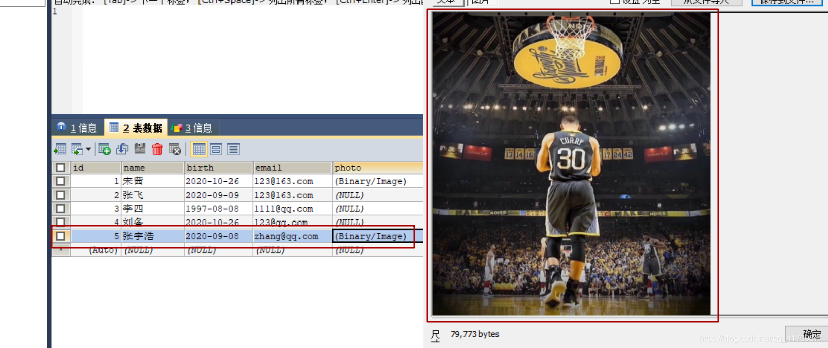Select the NULL photo cell of row 李四
828x348 pixels.
[x=378, y=209]
